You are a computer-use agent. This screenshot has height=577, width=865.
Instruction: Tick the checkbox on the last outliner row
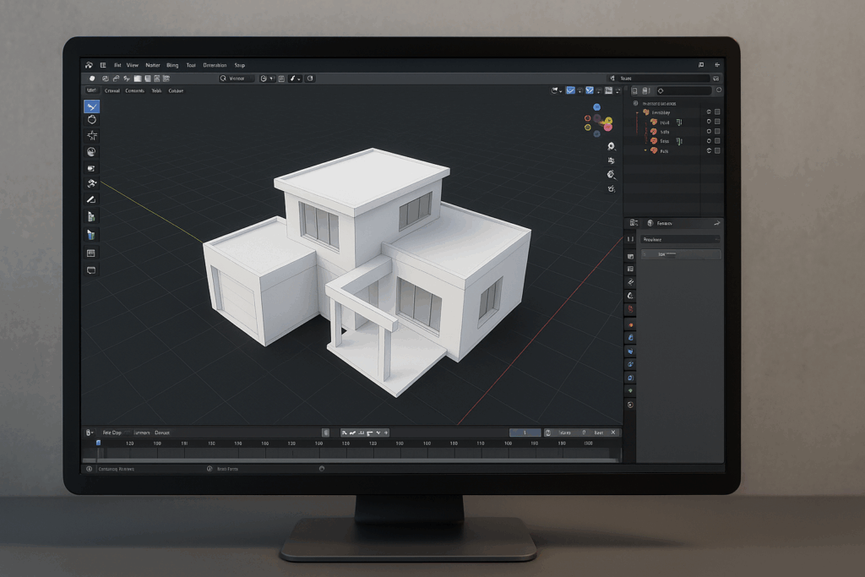pyautogui.click(x=717, y=150)
